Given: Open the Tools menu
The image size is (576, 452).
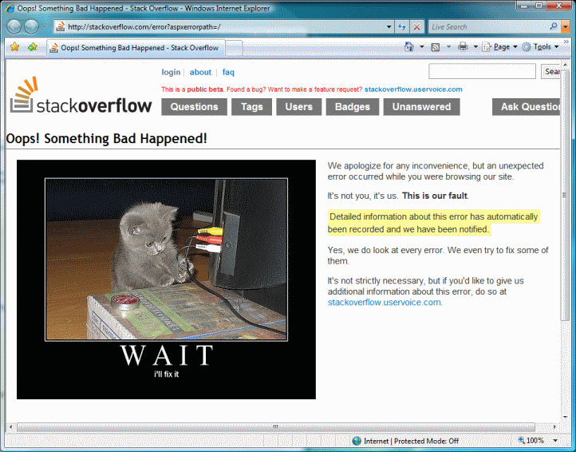Looking at the screenshot, I should click(x=540, y=46).
